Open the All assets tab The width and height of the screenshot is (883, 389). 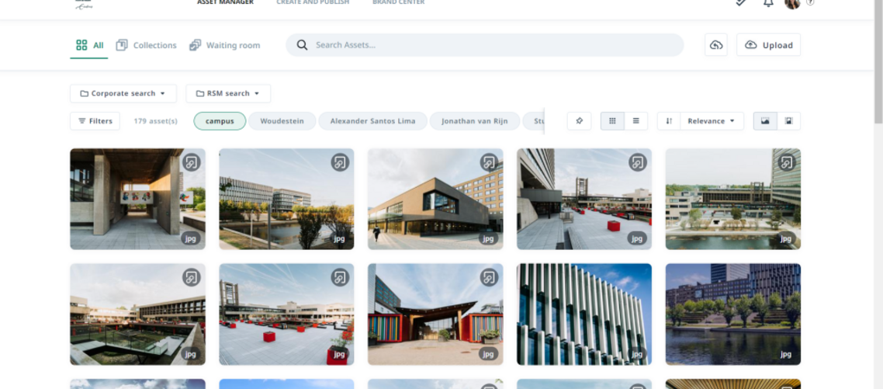[x=89, y=45]
